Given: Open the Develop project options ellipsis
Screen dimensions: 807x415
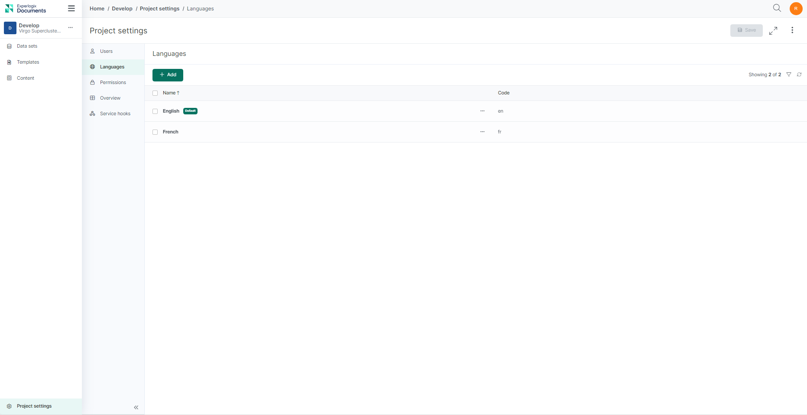Looking at the screenshot, I should 71,28.
